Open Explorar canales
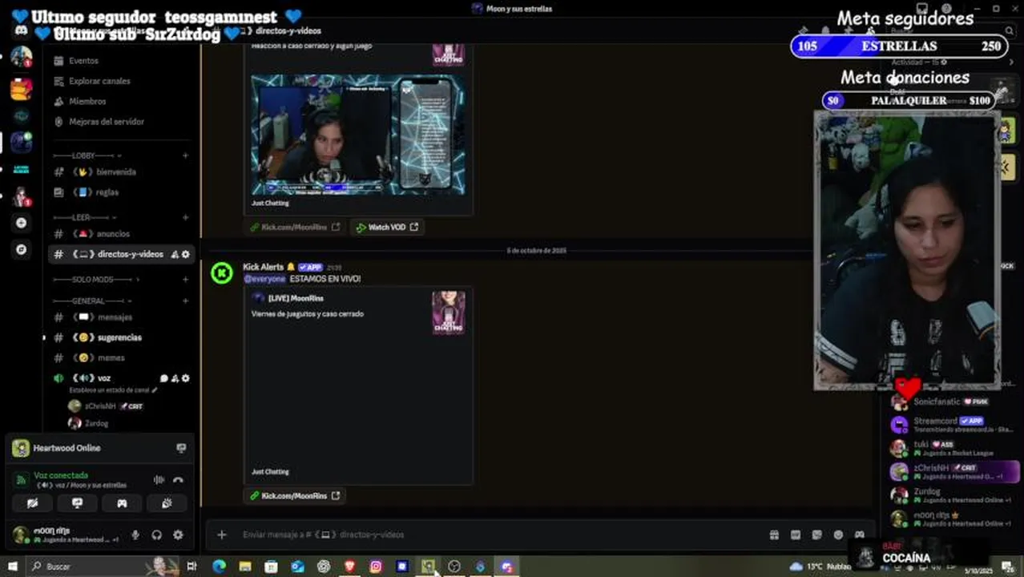The image size is (1024, 577). tap(99, 81)
